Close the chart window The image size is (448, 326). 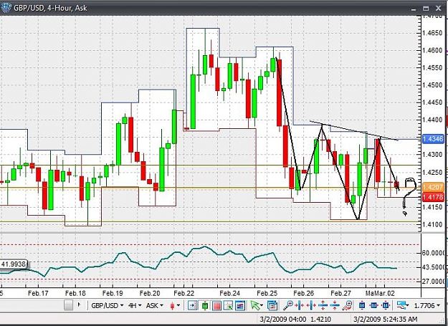(438, 9)
